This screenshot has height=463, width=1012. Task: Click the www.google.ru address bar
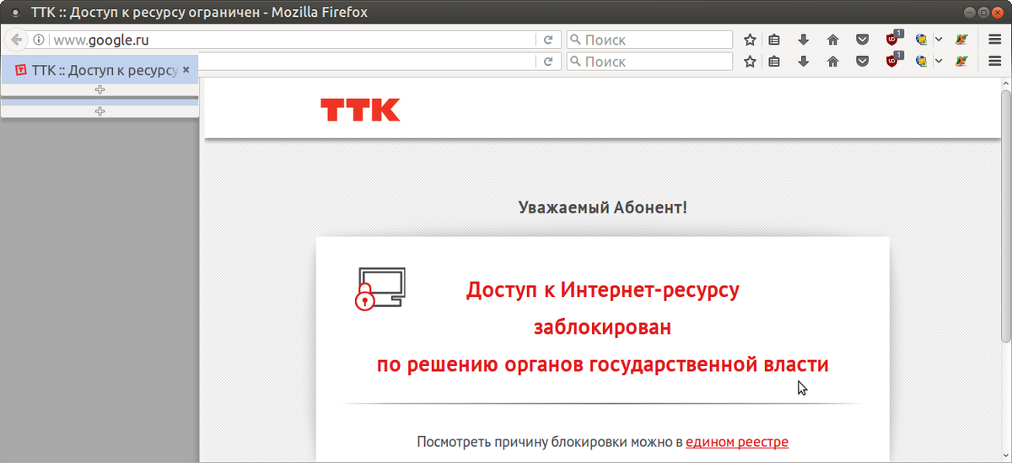click(x=291, y=40)
